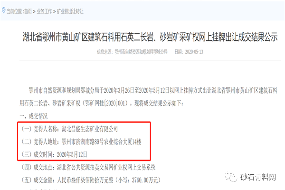
Task: Click the announcement headline title
Action: tap(150, 37)
